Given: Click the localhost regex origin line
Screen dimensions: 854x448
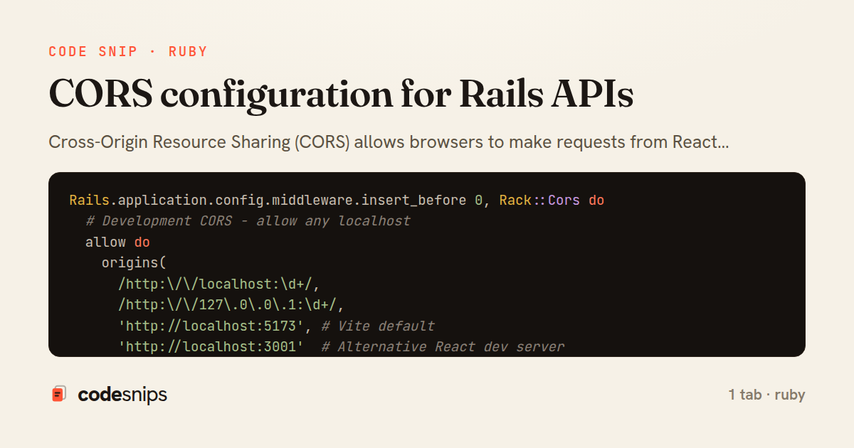Looking at the screenshot, I should (x=219, y=284).
